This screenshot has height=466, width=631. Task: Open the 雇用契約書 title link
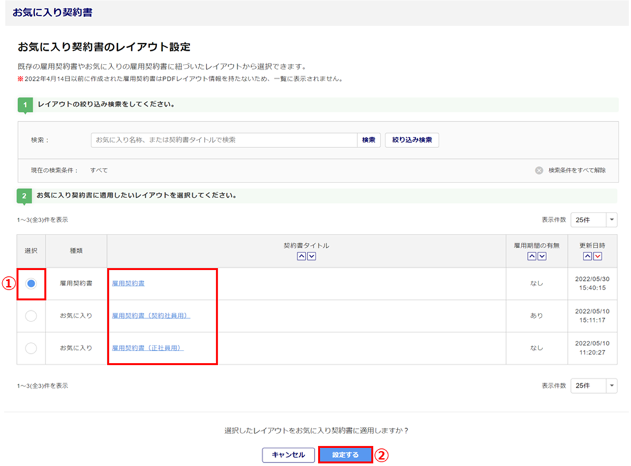(128, 284)
